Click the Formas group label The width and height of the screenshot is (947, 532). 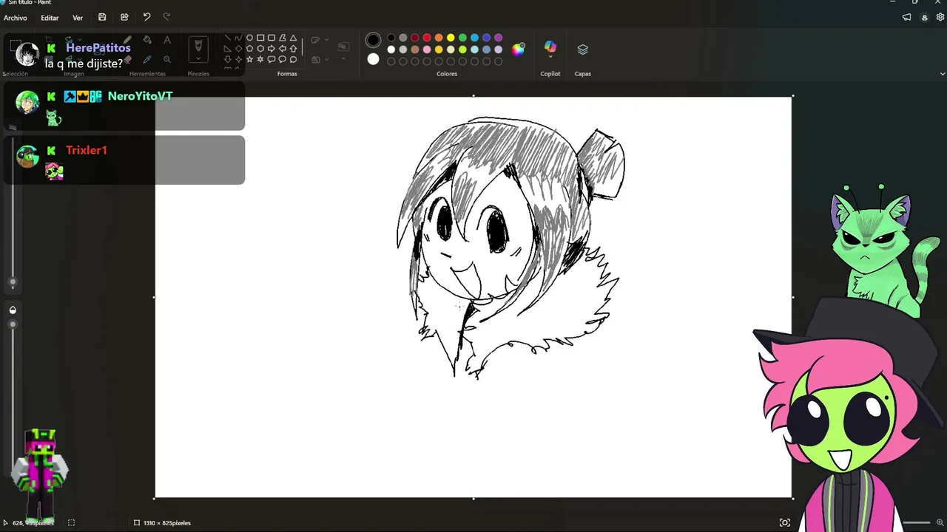[x=287, y=74]
